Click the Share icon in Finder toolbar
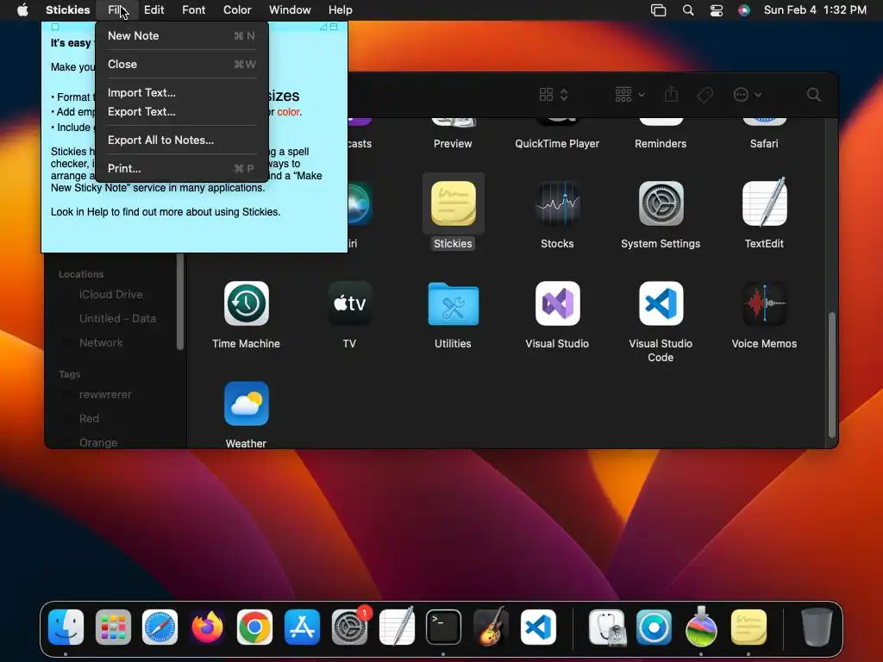Screen dimensions: 883x662 coord(671,94)
